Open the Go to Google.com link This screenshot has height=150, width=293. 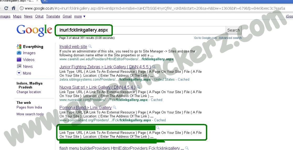[x=205, y=38]
